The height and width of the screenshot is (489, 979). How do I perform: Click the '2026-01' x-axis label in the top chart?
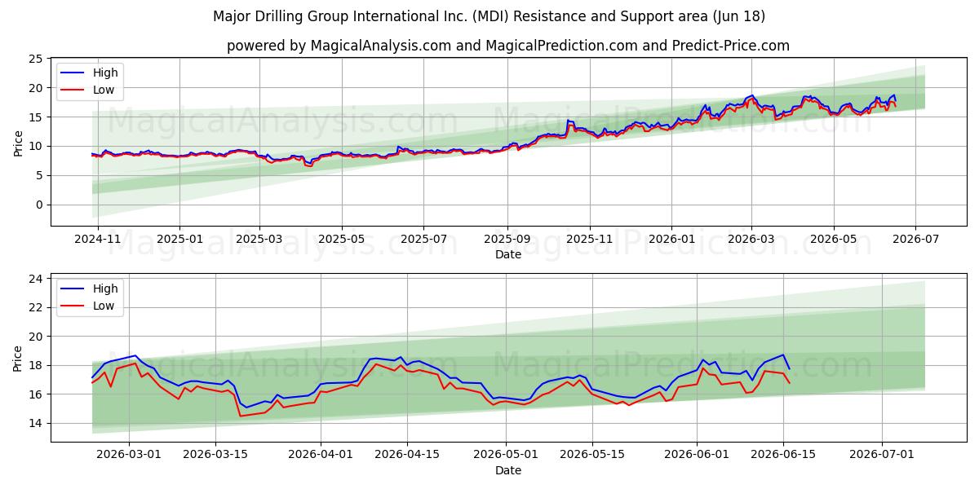pyautogui.click(x=671, y=240)
